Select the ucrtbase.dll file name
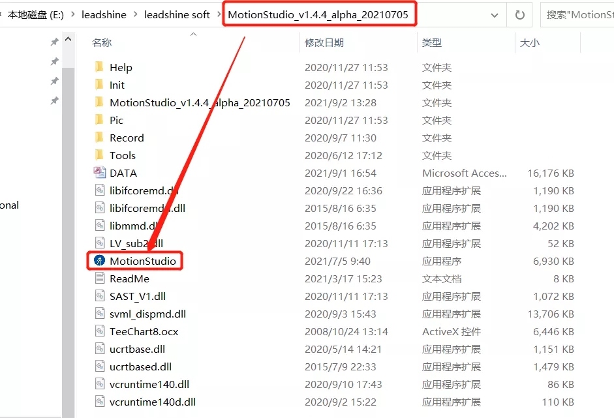 pyautogui.click(x=138, y=349)
